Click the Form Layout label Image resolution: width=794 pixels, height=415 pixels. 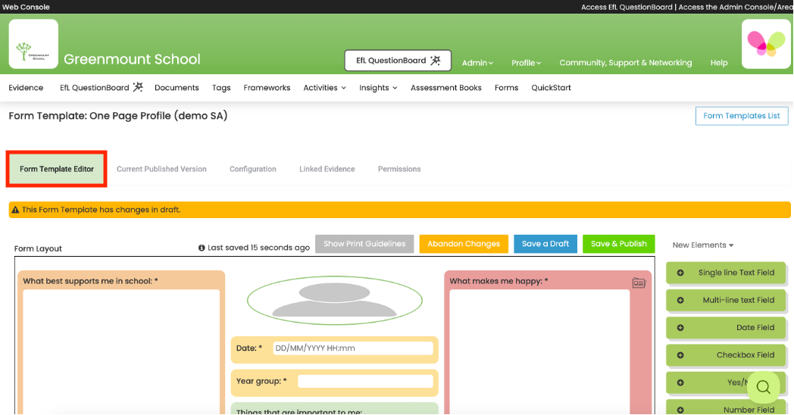point(38,248)
